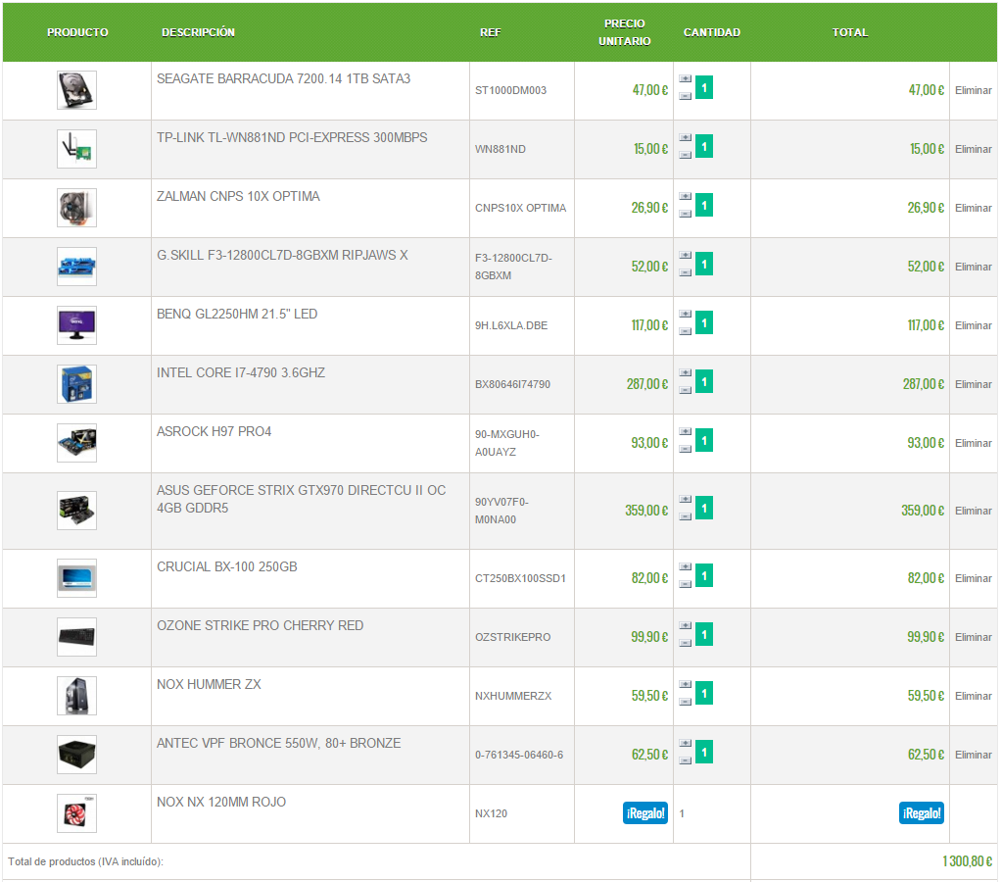Decrease Ozone Strike Pro quantity with minus
This screenshot has height=882, width=1001.
pos(685,643)
